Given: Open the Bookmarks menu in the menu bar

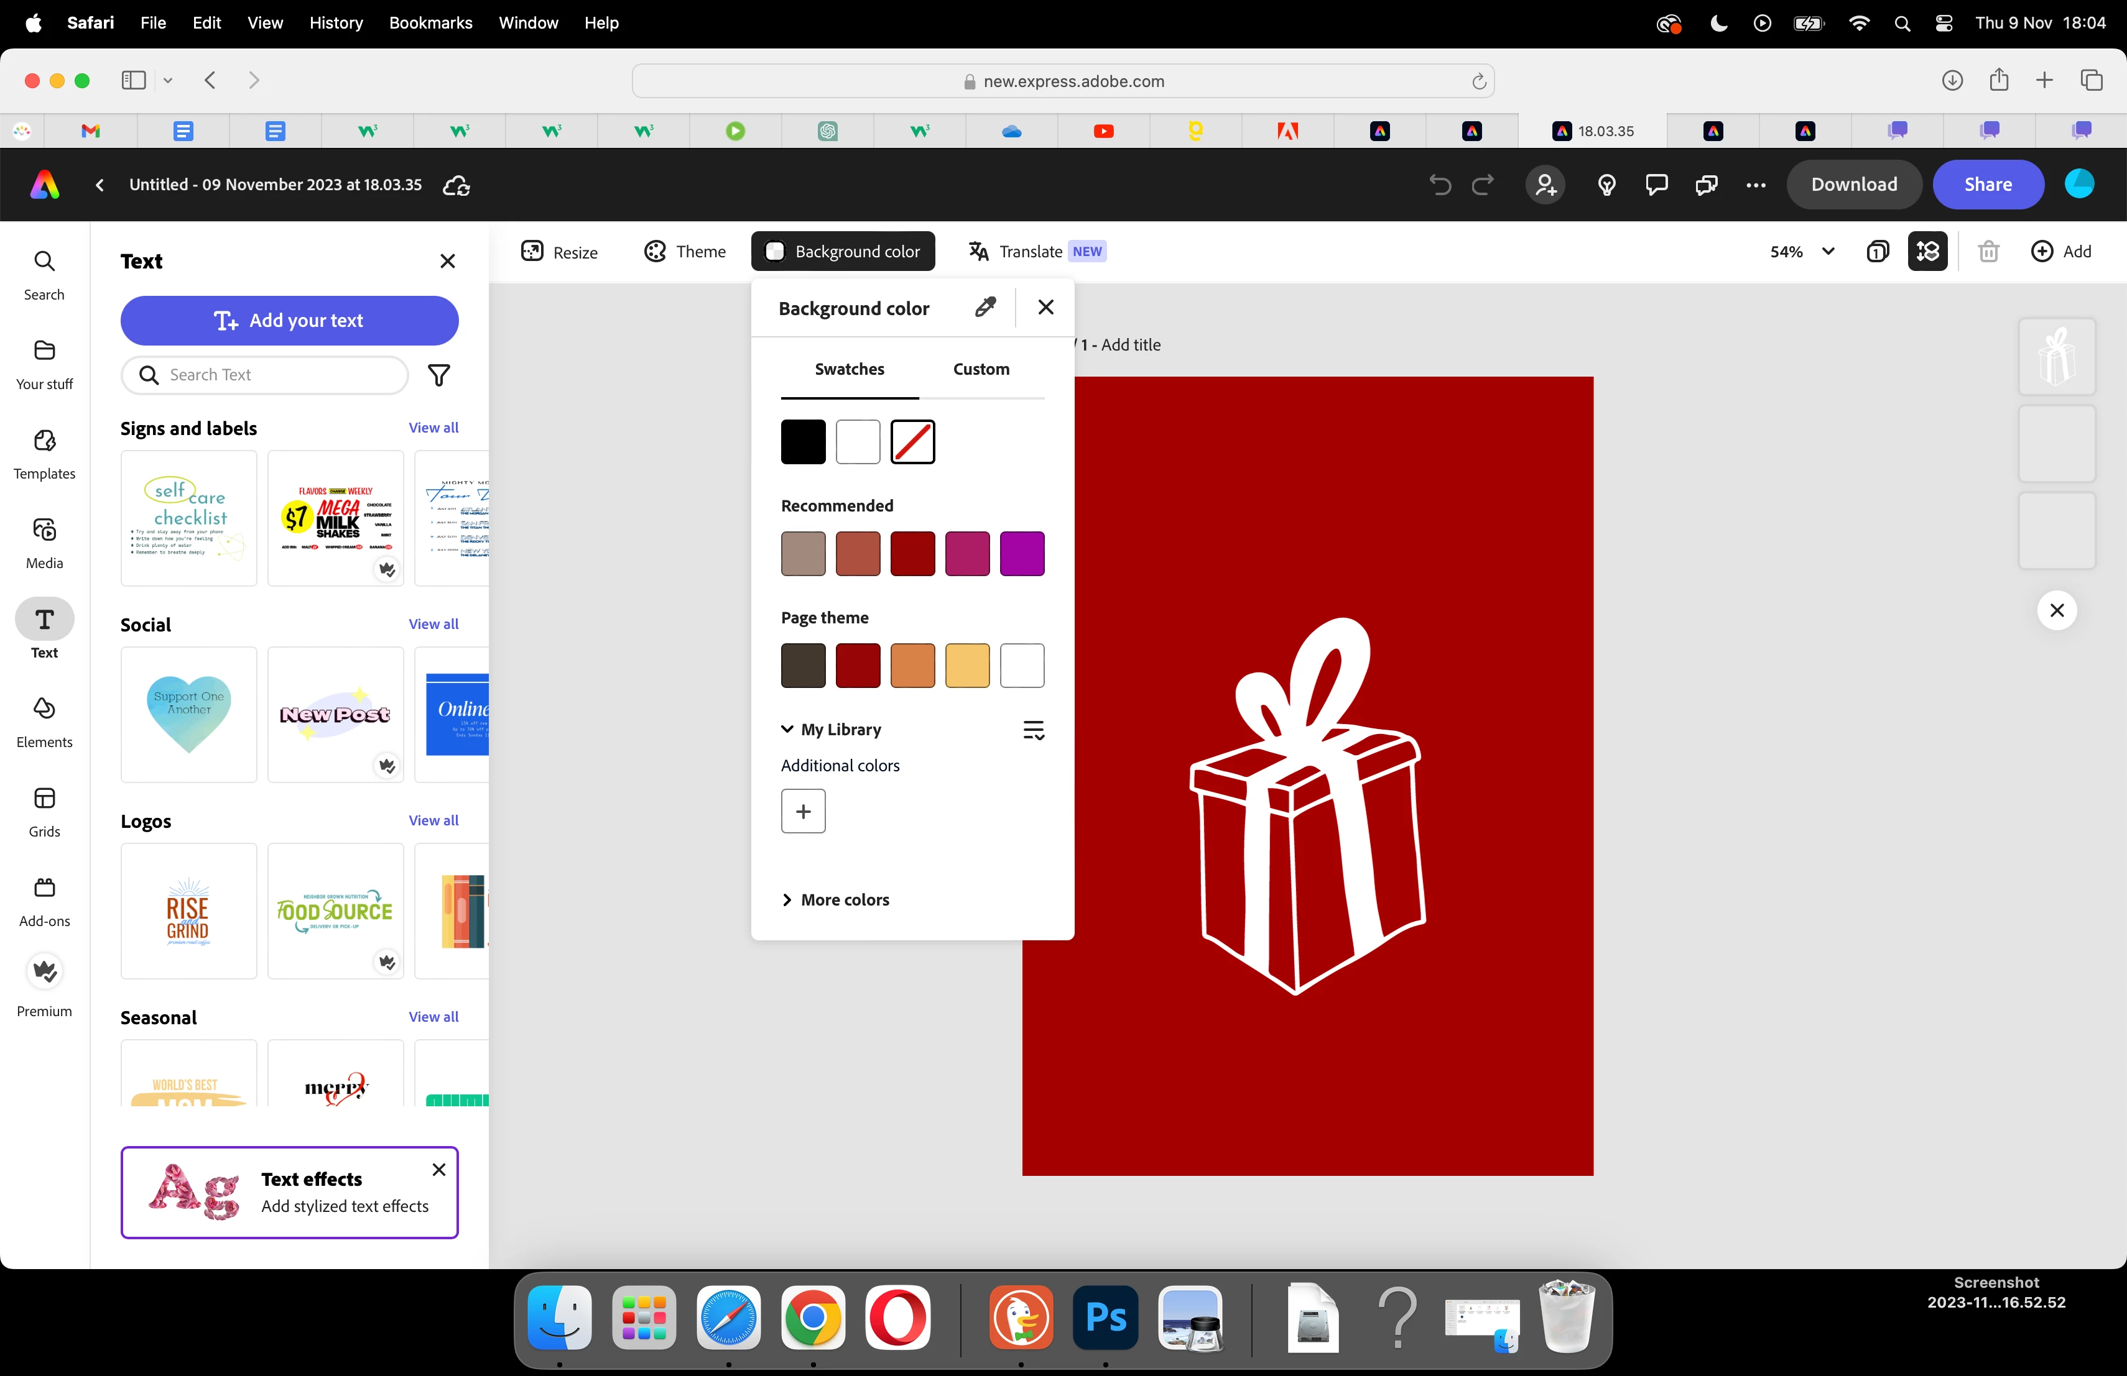Looking at the screenshot, I should pos(430,23).
